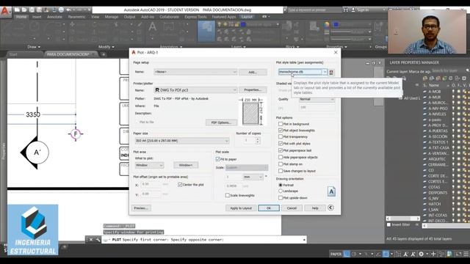Add a new drawing tab with plus icon

pos(104,54)
